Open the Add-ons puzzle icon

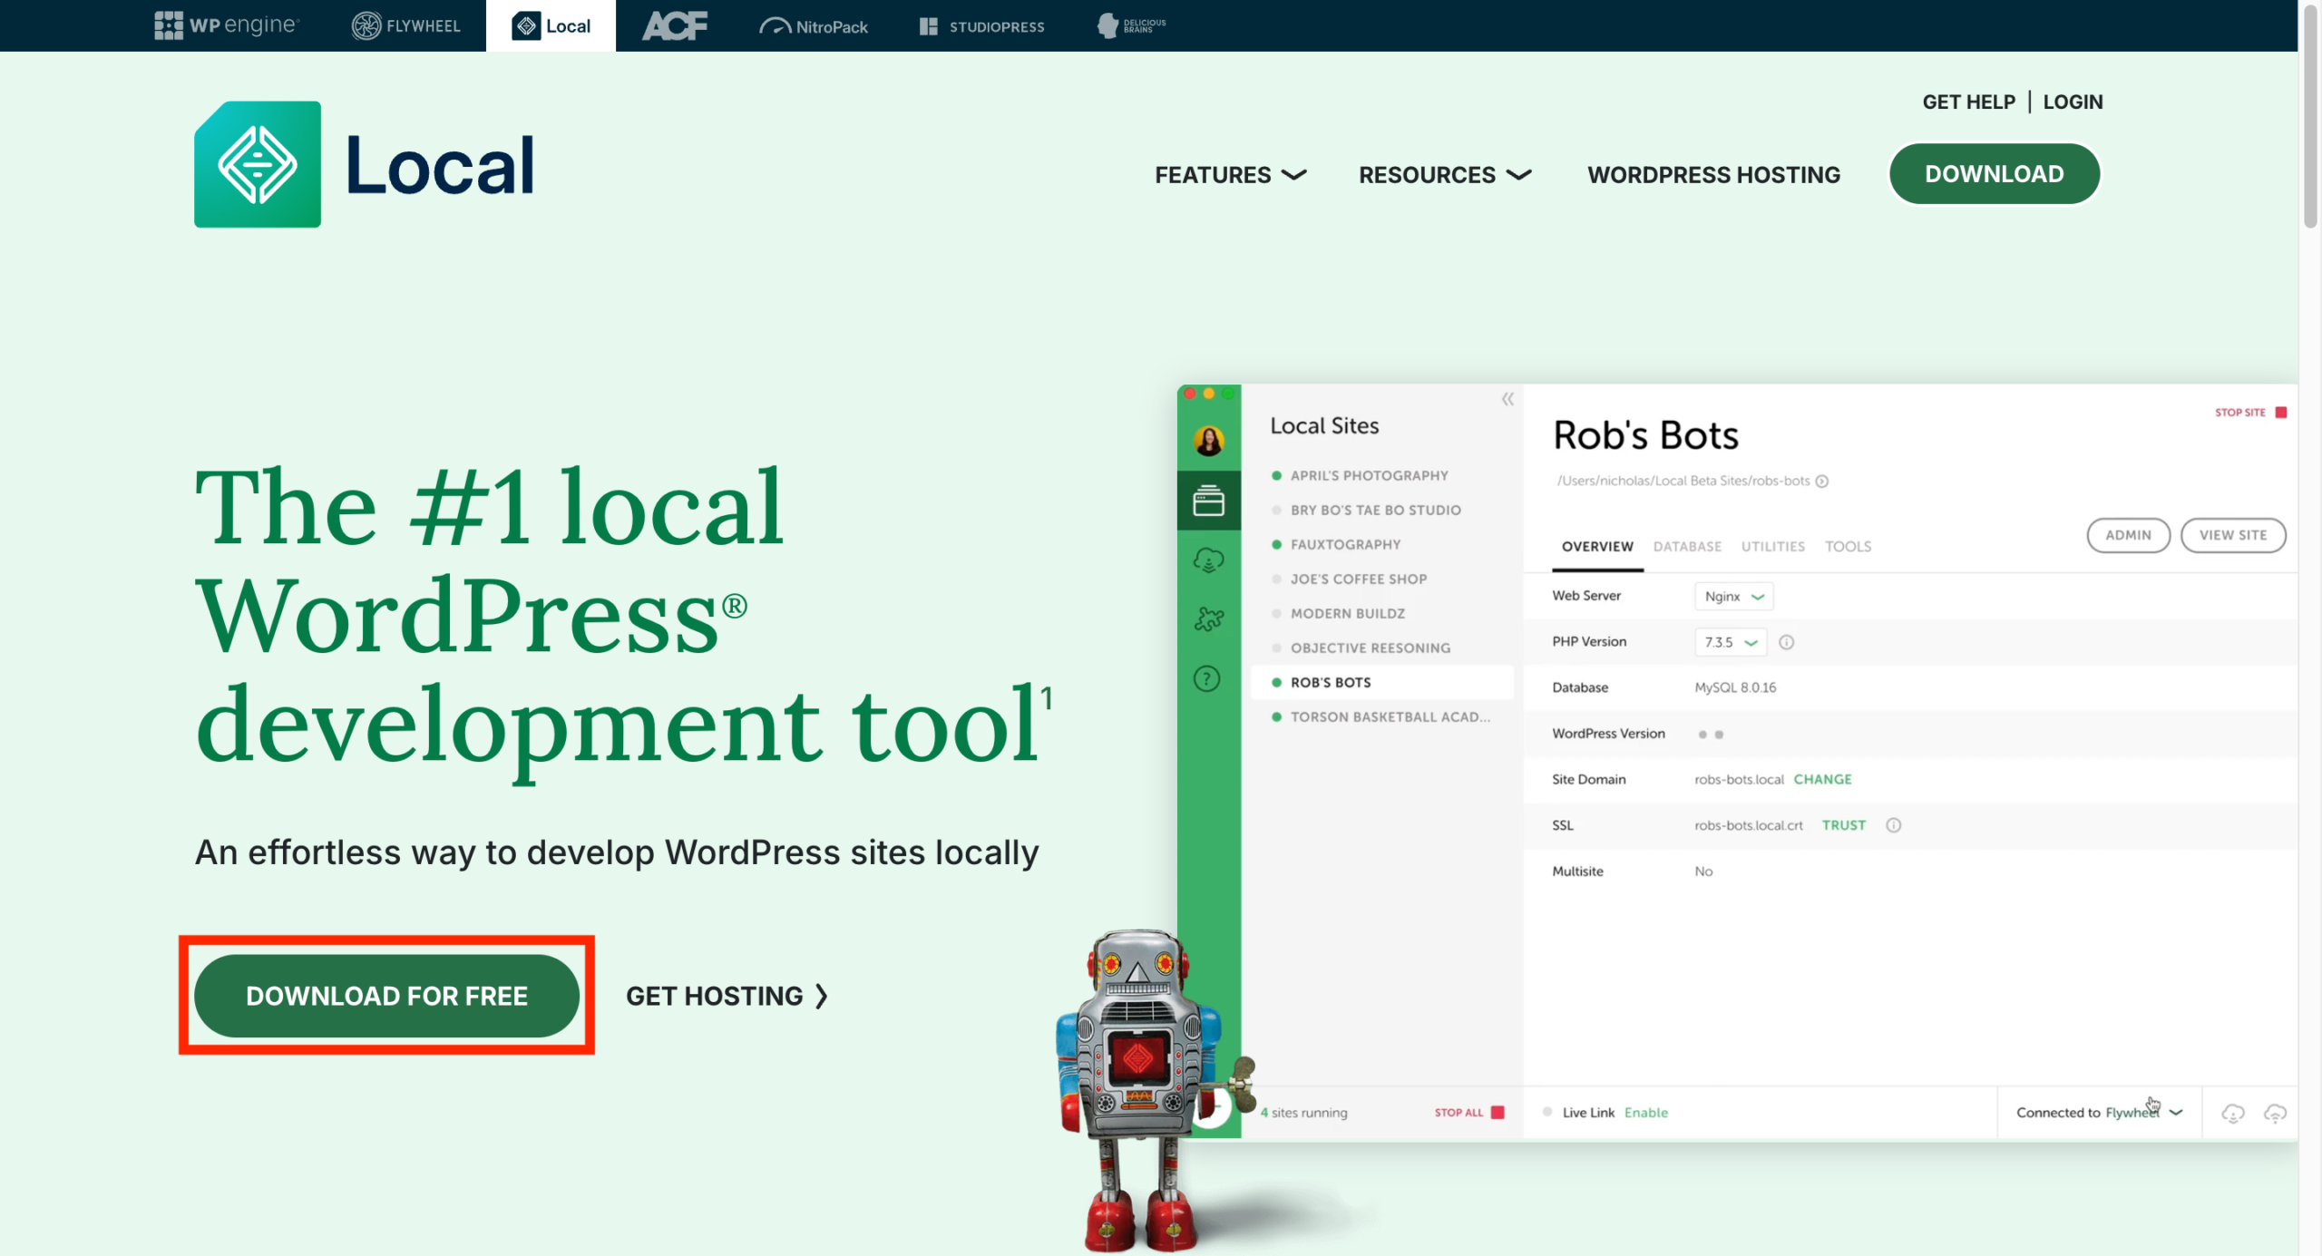(x=1208, y=619)
